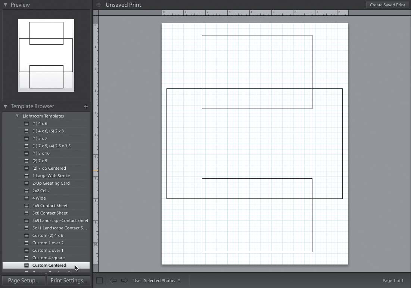This screenshot has height=288, width=411.
Task: Collapse the Template Browser panel
Action: [6, 107]
